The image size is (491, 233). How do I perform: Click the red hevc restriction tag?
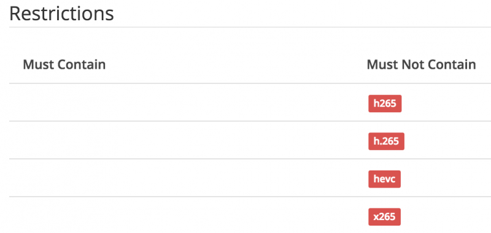point(384,179)
